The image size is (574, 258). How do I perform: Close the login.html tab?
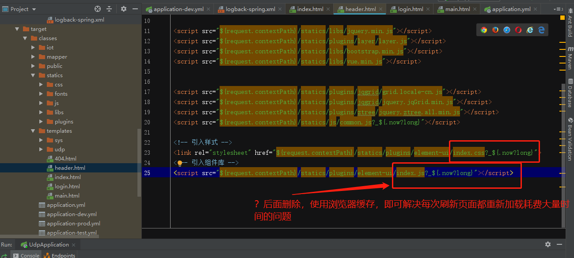429,9
